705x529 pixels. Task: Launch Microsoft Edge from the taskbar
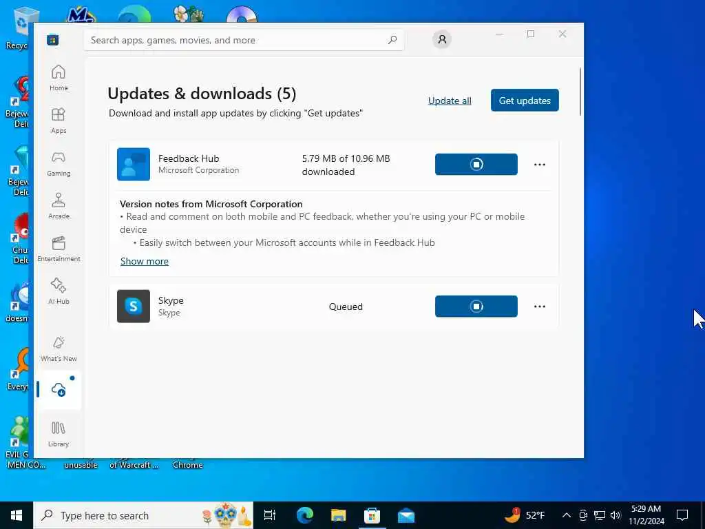(304, 515)
